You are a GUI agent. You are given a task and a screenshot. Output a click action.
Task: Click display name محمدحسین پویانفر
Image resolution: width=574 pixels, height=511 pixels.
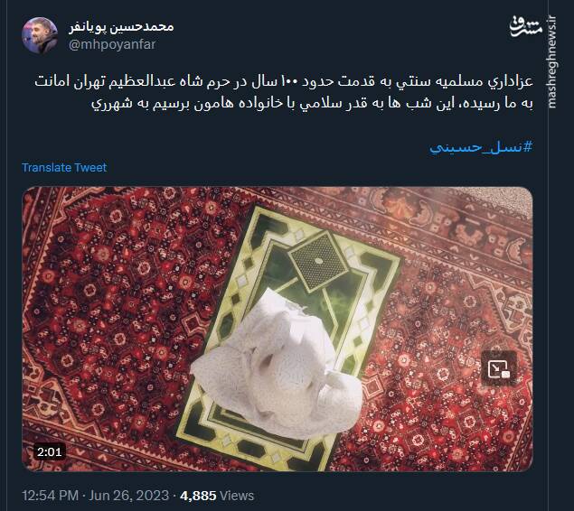pyautogui.click(x=121, y=27)
